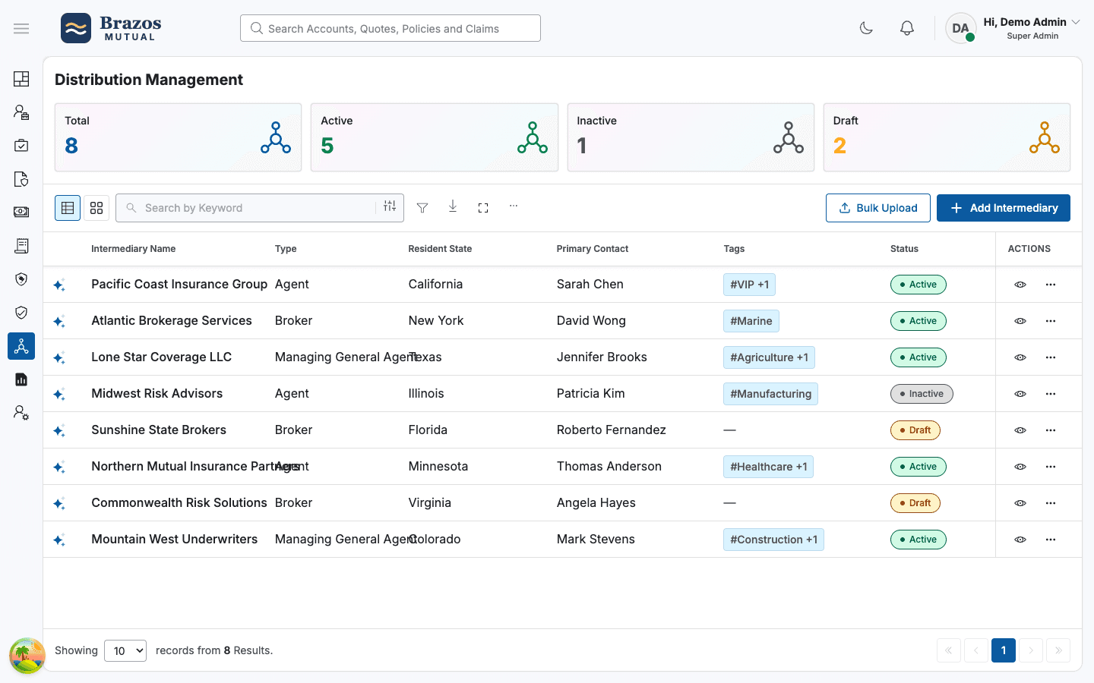Viewport: 1094px width, 683px height.
Task: Click the Add Intermediary button
Action: pyautogui.click(x=1004, y=208)
